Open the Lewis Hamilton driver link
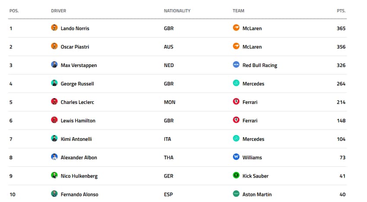This screenshot has height=202, width=367. [78, 121]
